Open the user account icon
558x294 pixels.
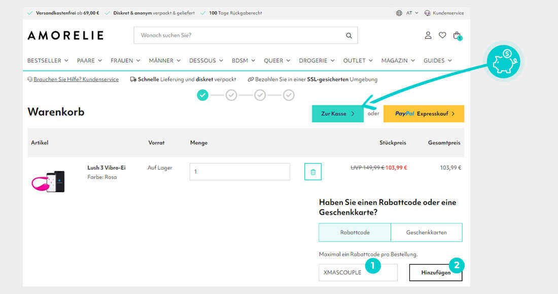[x=428, y=35]
